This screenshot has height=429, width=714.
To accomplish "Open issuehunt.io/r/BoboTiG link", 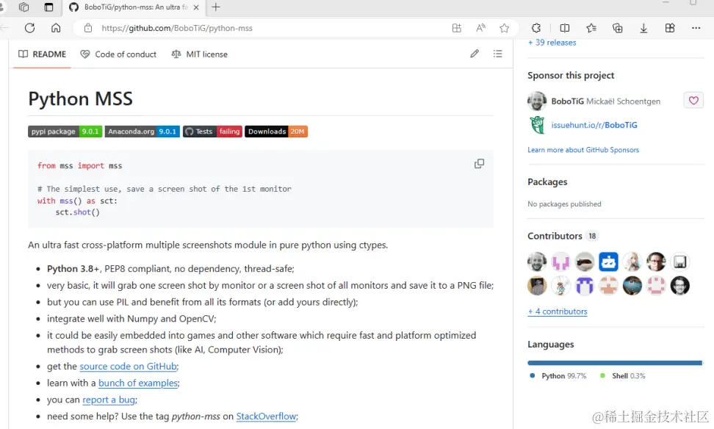I will (x=594, y=125).
